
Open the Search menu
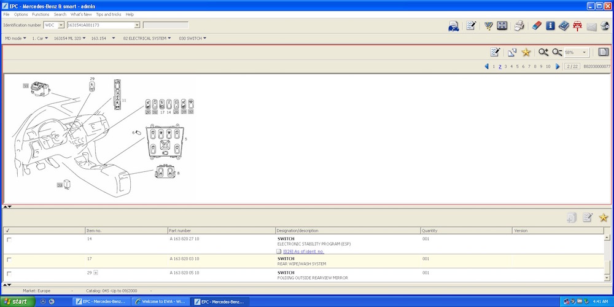[60, 15]
